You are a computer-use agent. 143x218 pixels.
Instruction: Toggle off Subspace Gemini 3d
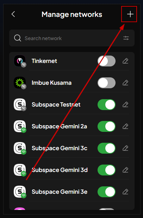point(106,170)
